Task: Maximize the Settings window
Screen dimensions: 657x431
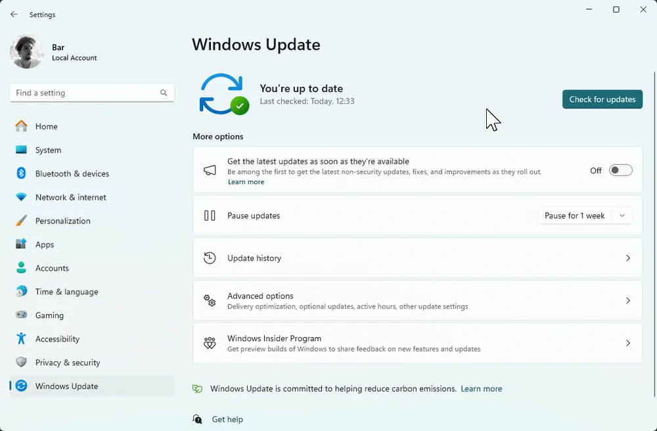Action: 616,9
